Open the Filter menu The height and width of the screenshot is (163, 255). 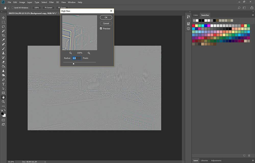coord(52,2)
